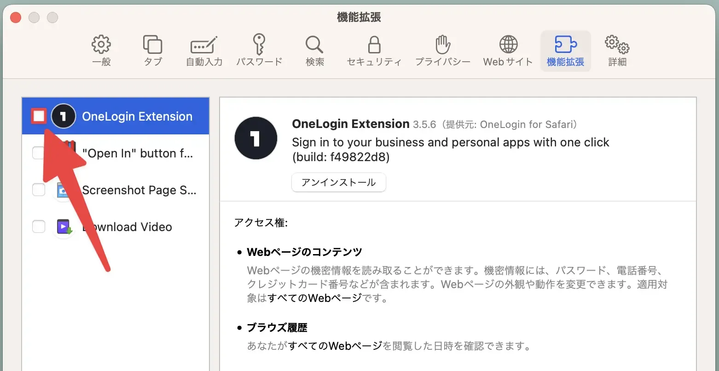Click the アンインストール button

[x=338, y=182]
